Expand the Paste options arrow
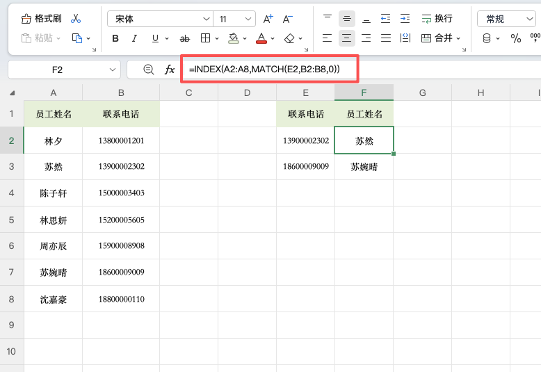541x372 pixels. (x=58, y=38)
